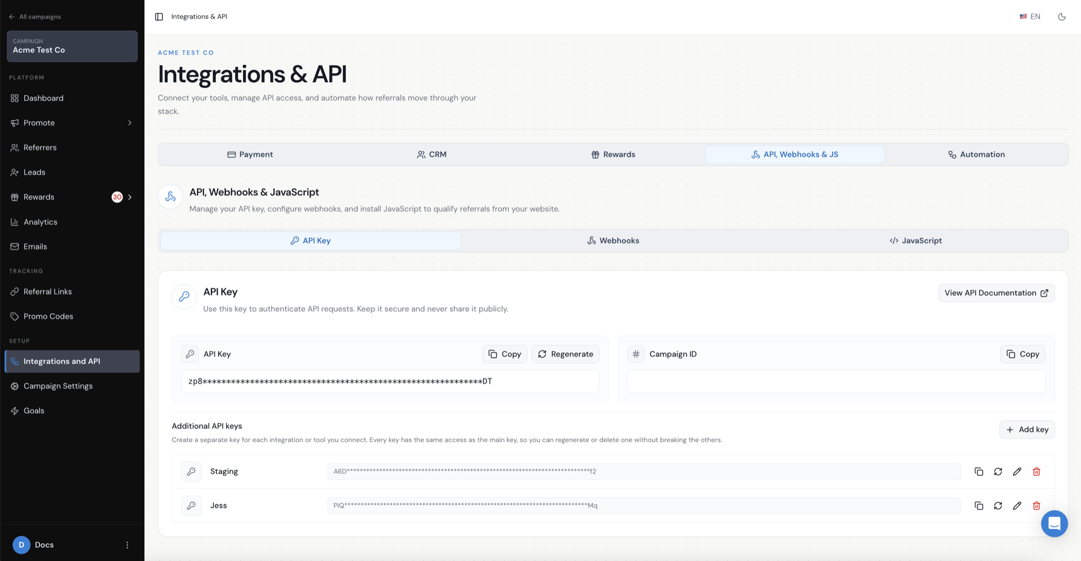Viewport: 1081px width, 561px height.
Task: Open the Leads page
Action: 72,172
